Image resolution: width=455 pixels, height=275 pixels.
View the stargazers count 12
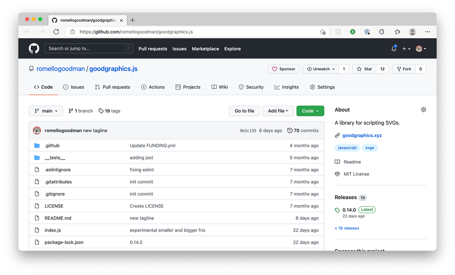pos(382,69)
